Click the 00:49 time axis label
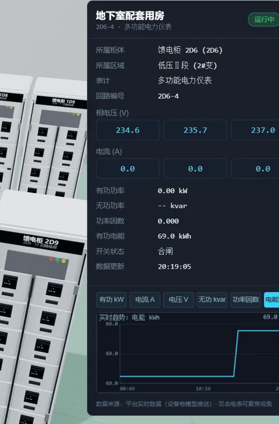Image resolution: width=279 pixels, height=424 pixels. [x=127, y=389]
